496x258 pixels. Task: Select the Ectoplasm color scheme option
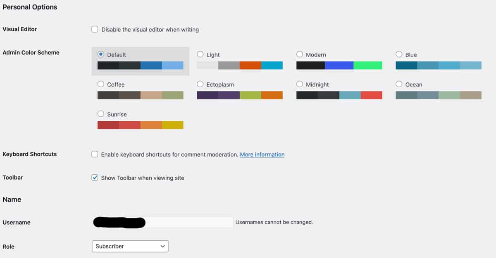(200, 84)
